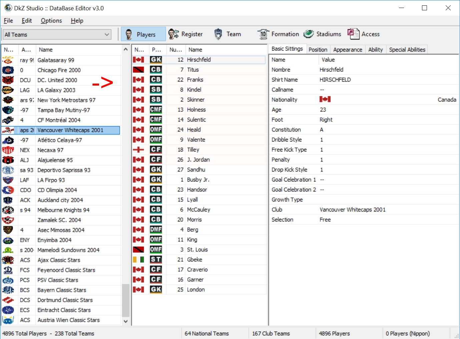This screenshot has width=460, height=339.
Task: Click the LA Galaxy 2003 team logo
Action: [8, 90]
